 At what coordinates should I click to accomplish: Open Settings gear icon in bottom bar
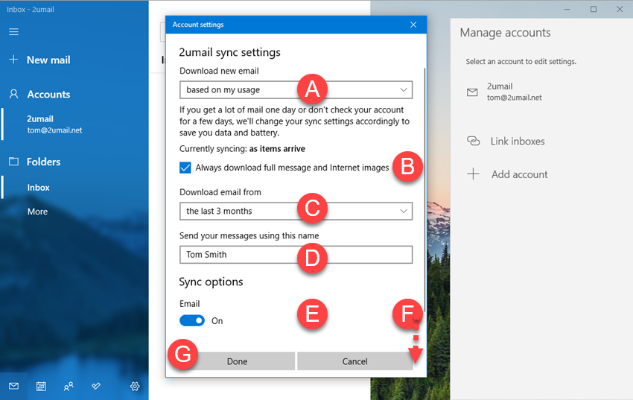[x=135, y=387]
